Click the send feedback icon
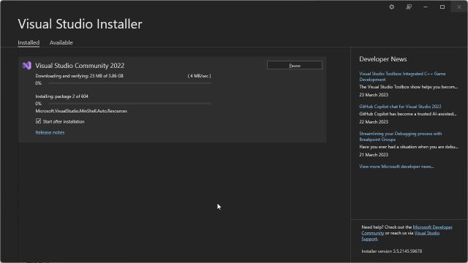 [x=409, y=7]
